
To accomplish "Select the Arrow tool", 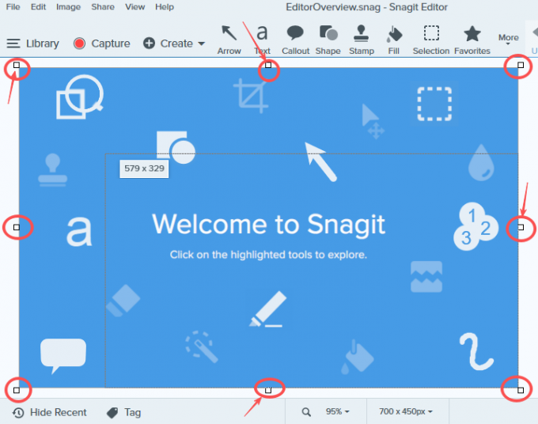I will [229, 39].
